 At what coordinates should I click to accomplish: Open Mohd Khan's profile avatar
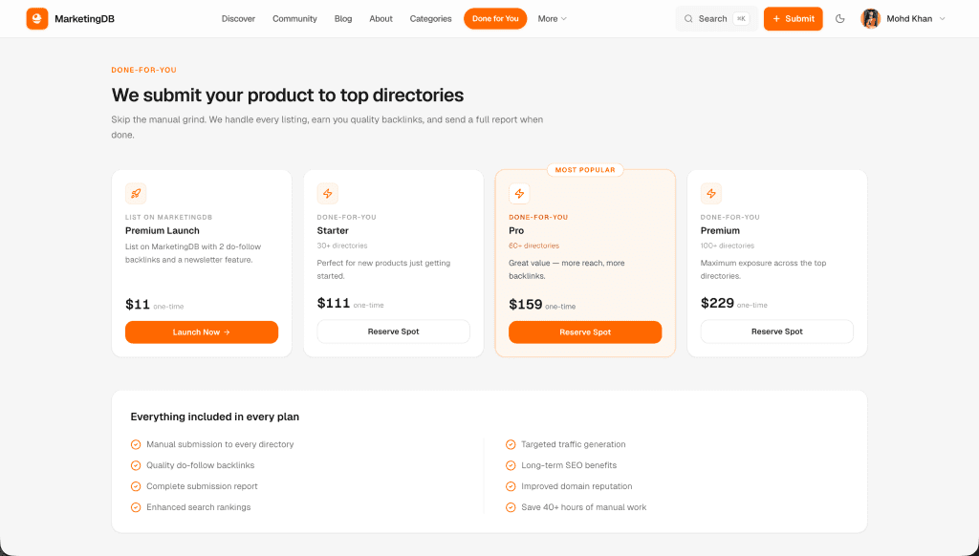(x=871, y=18)
